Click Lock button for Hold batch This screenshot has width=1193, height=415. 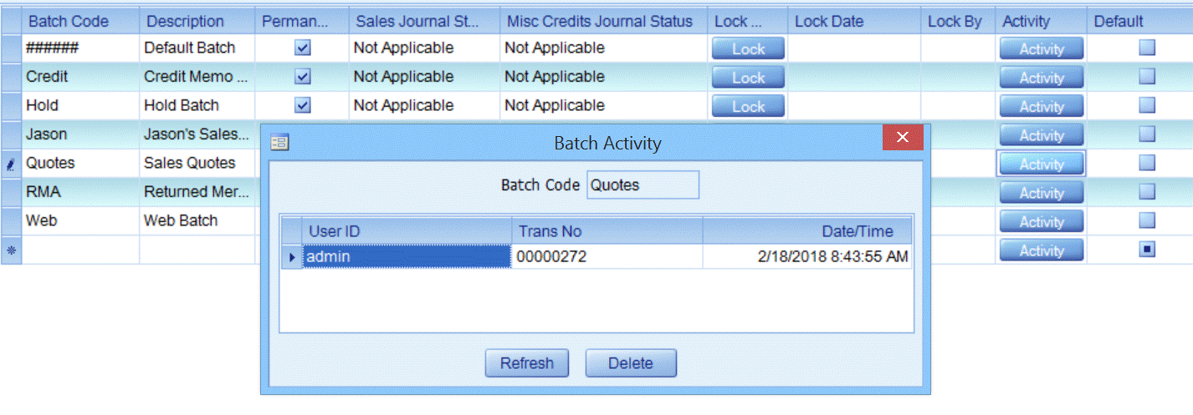click(748, 107)
